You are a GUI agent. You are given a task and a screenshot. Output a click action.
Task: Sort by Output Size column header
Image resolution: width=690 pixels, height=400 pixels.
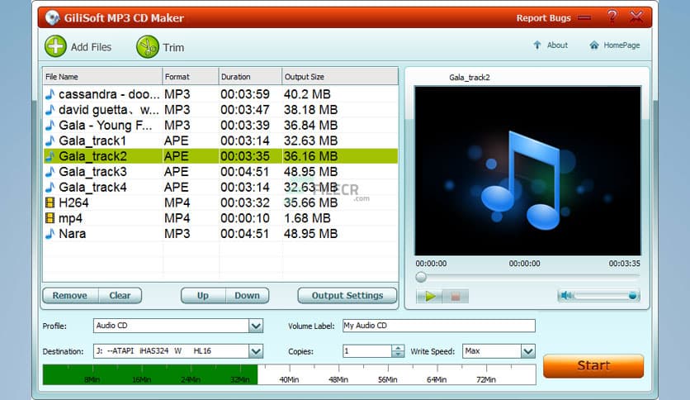[x=340, y=77]
